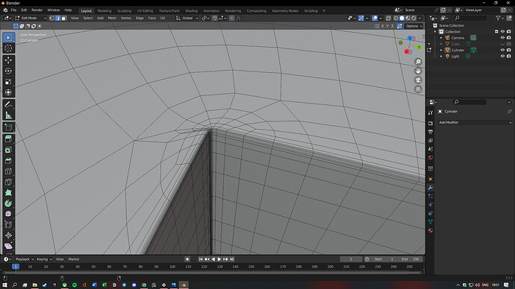
Task: Activate the Extrude Region tool
Action: coord(8,139)
